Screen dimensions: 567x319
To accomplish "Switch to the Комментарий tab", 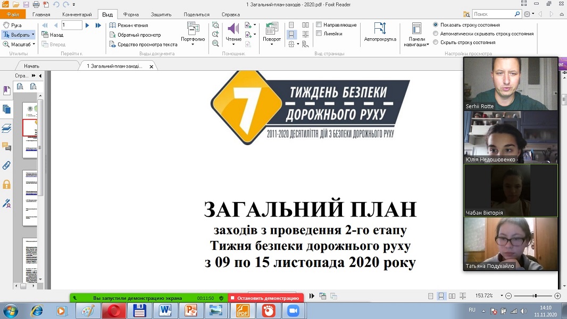I will (77, 14).
